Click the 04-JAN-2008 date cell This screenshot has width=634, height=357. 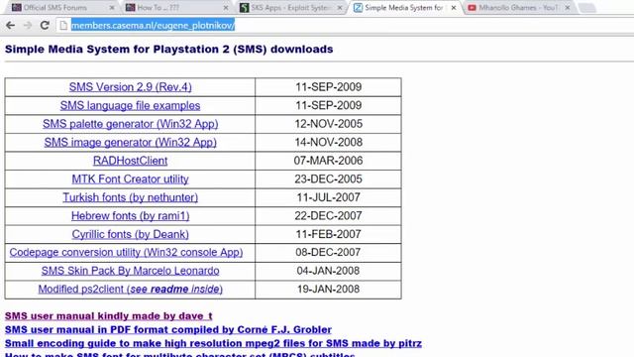tap(328, 271)
